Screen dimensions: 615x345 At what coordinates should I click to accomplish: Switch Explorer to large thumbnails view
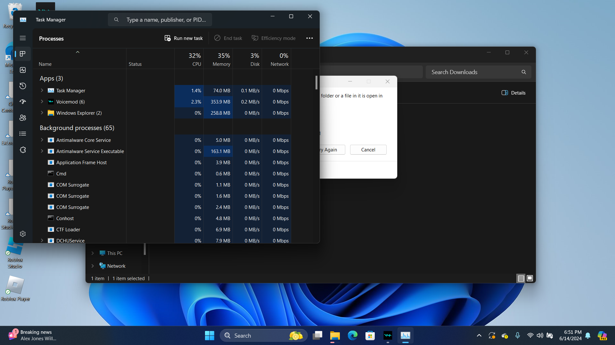click(x=530, y=278)
